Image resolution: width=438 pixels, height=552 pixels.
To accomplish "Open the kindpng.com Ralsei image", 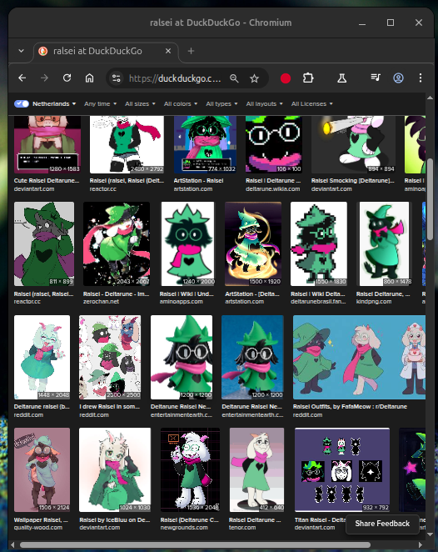I will [384, 243].
